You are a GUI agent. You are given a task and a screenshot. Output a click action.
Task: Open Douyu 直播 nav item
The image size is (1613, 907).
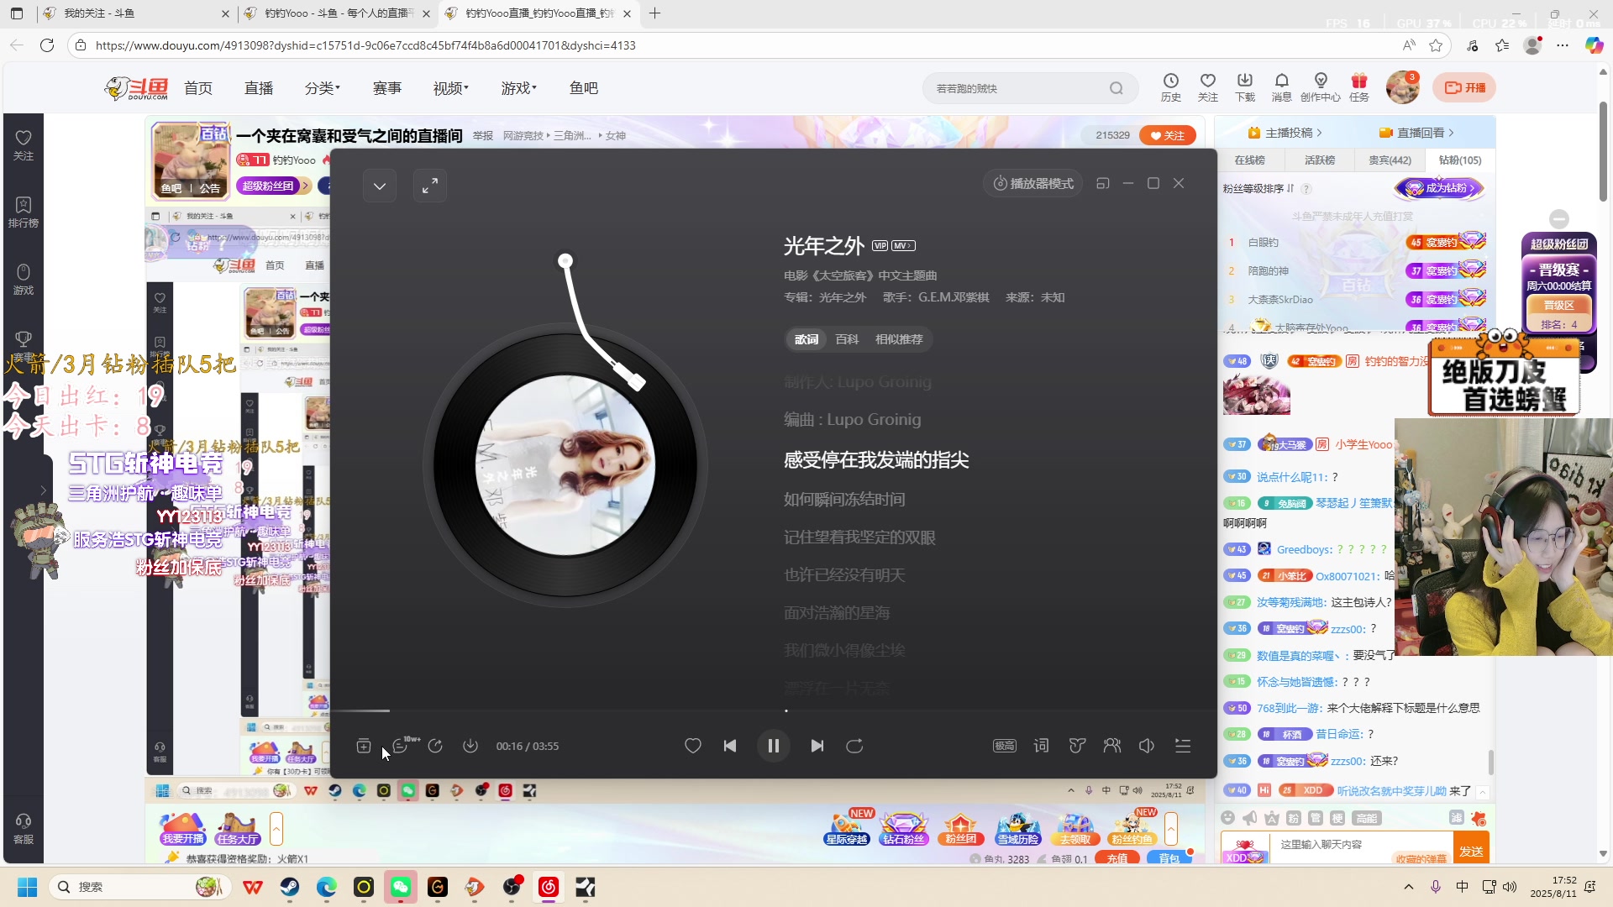[x=259, y=88]
